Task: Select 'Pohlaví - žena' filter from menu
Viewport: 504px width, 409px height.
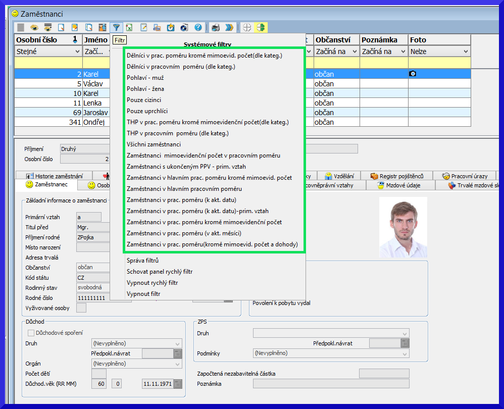Action: click(x=145, y=89)
